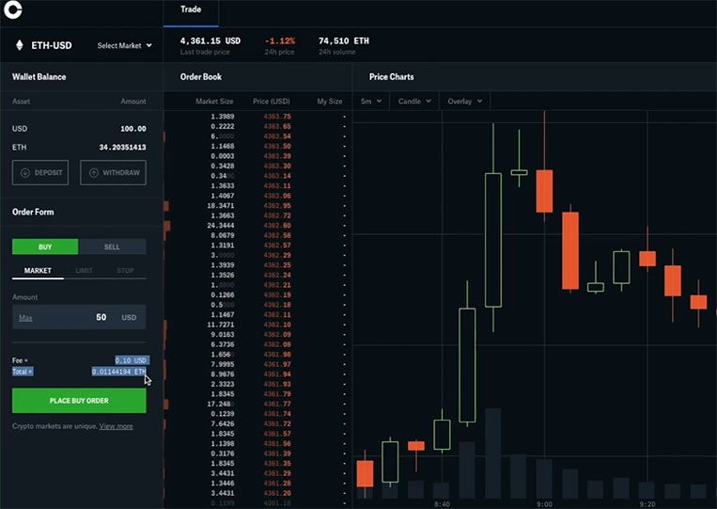
Task: Open the Trade tab
Action: [x=191, y=9]
